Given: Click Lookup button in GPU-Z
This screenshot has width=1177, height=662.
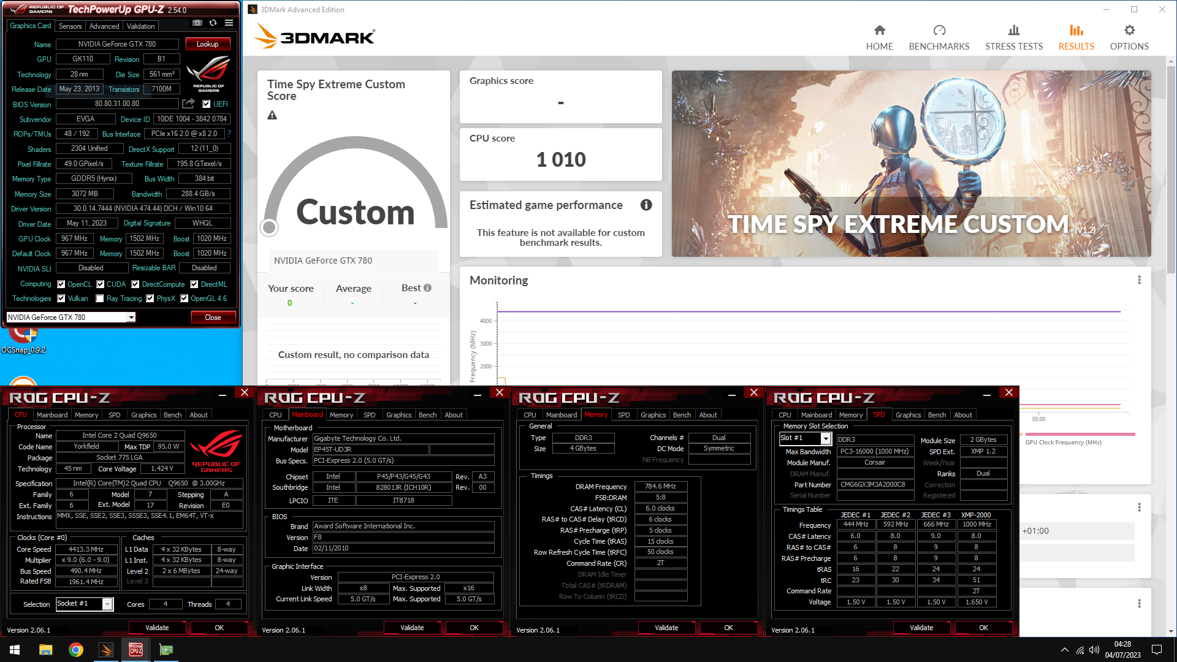Looking at the screenshot, I should click(x=207, y=44).
